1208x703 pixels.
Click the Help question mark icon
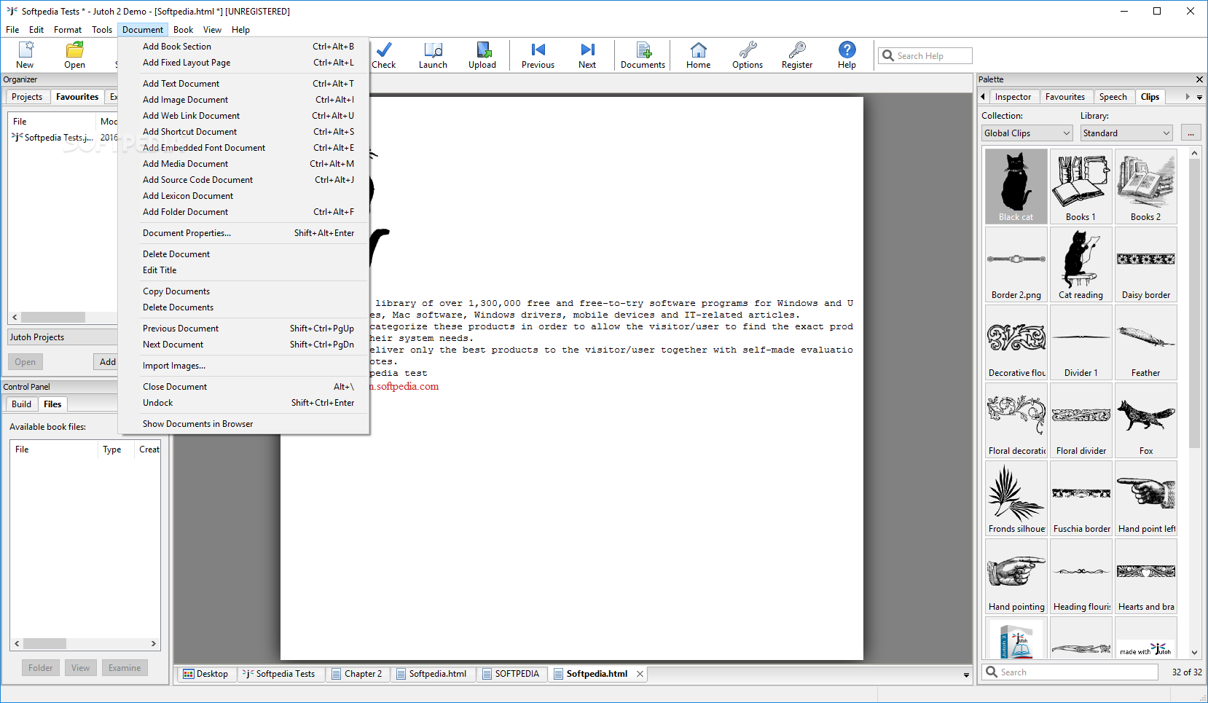point(847,55)
